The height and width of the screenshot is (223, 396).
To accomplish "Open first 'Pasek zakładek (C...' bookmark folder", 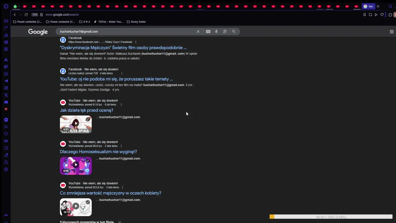I will tap(28, 22).
